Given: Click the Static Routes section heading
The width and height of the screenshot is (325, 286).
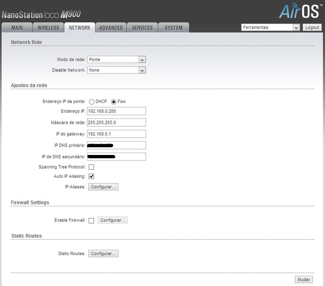Looking at the screenshot, I should pyautogui.click(x=27, y=236).
